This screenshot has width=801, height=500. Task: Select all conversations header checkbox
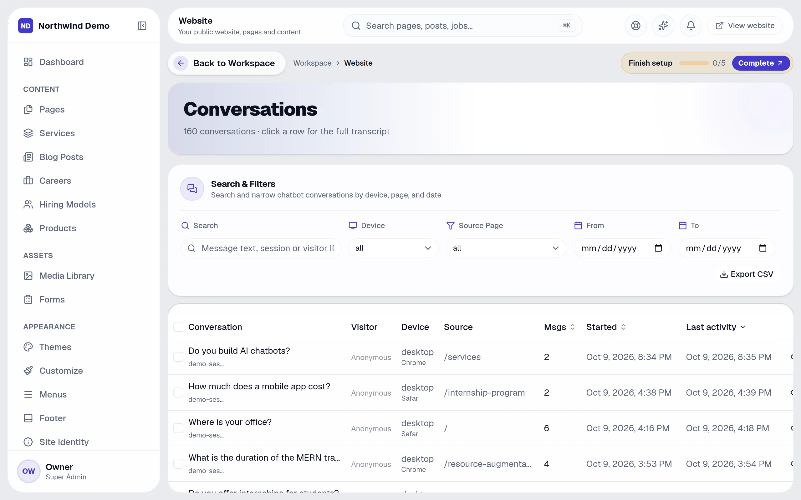tap(178, 327)
